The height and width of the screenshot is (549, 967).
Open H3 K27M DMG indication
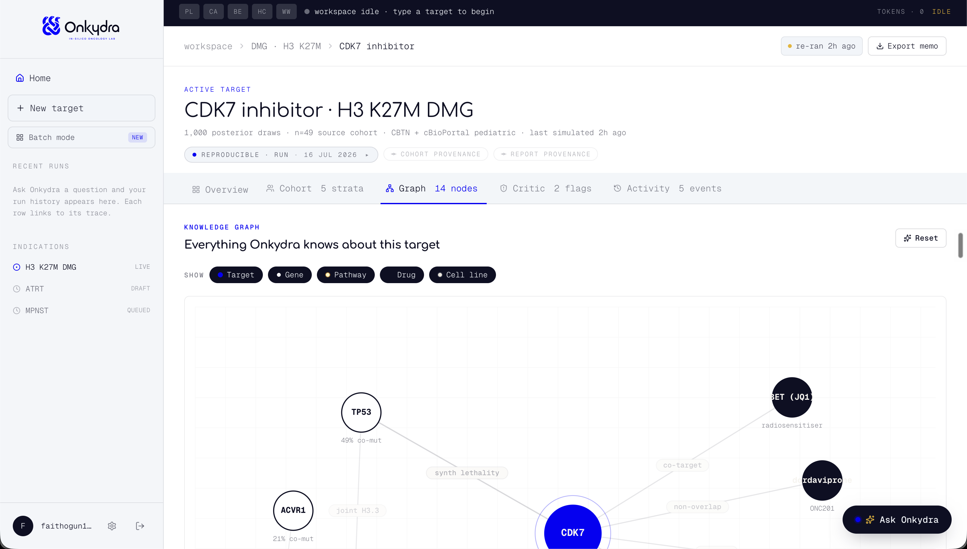(x=81, y=267)
